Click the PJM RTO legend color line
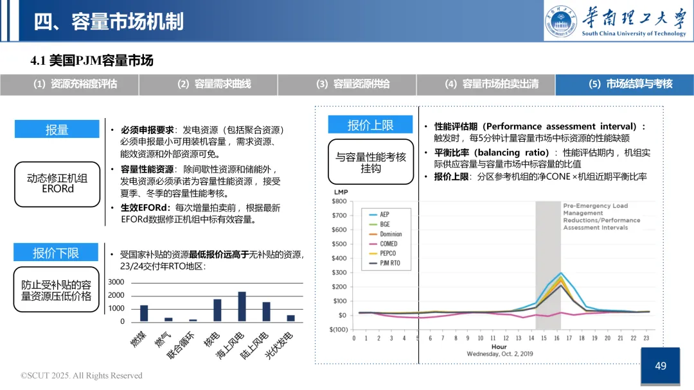This screenshot has width=694, height=390. [x=373, y=263]
